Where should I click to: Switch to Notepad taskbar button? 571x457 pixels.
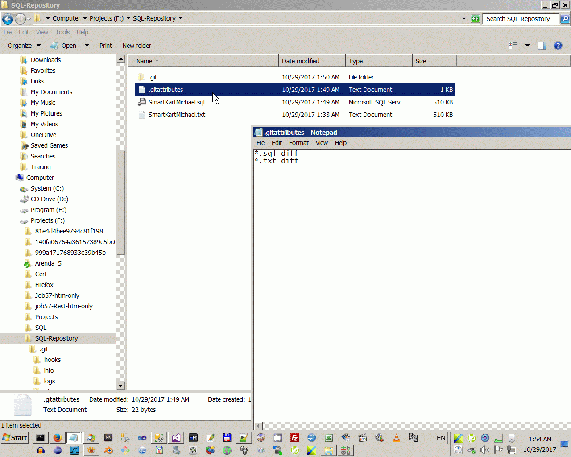point(74,438)
